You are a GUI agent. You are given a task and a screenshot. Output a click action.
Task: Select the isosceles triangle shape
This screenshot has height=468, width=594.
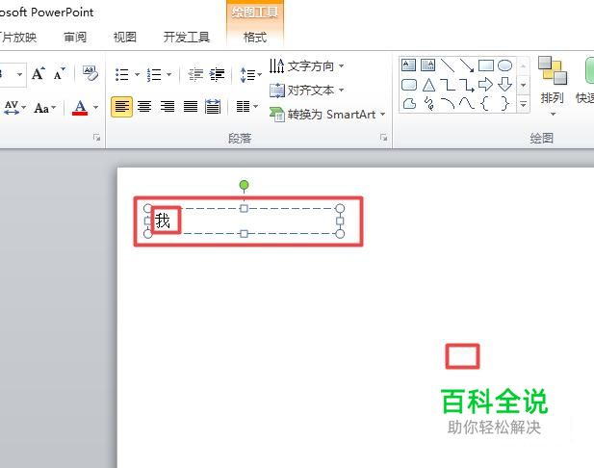pos(428,85)
